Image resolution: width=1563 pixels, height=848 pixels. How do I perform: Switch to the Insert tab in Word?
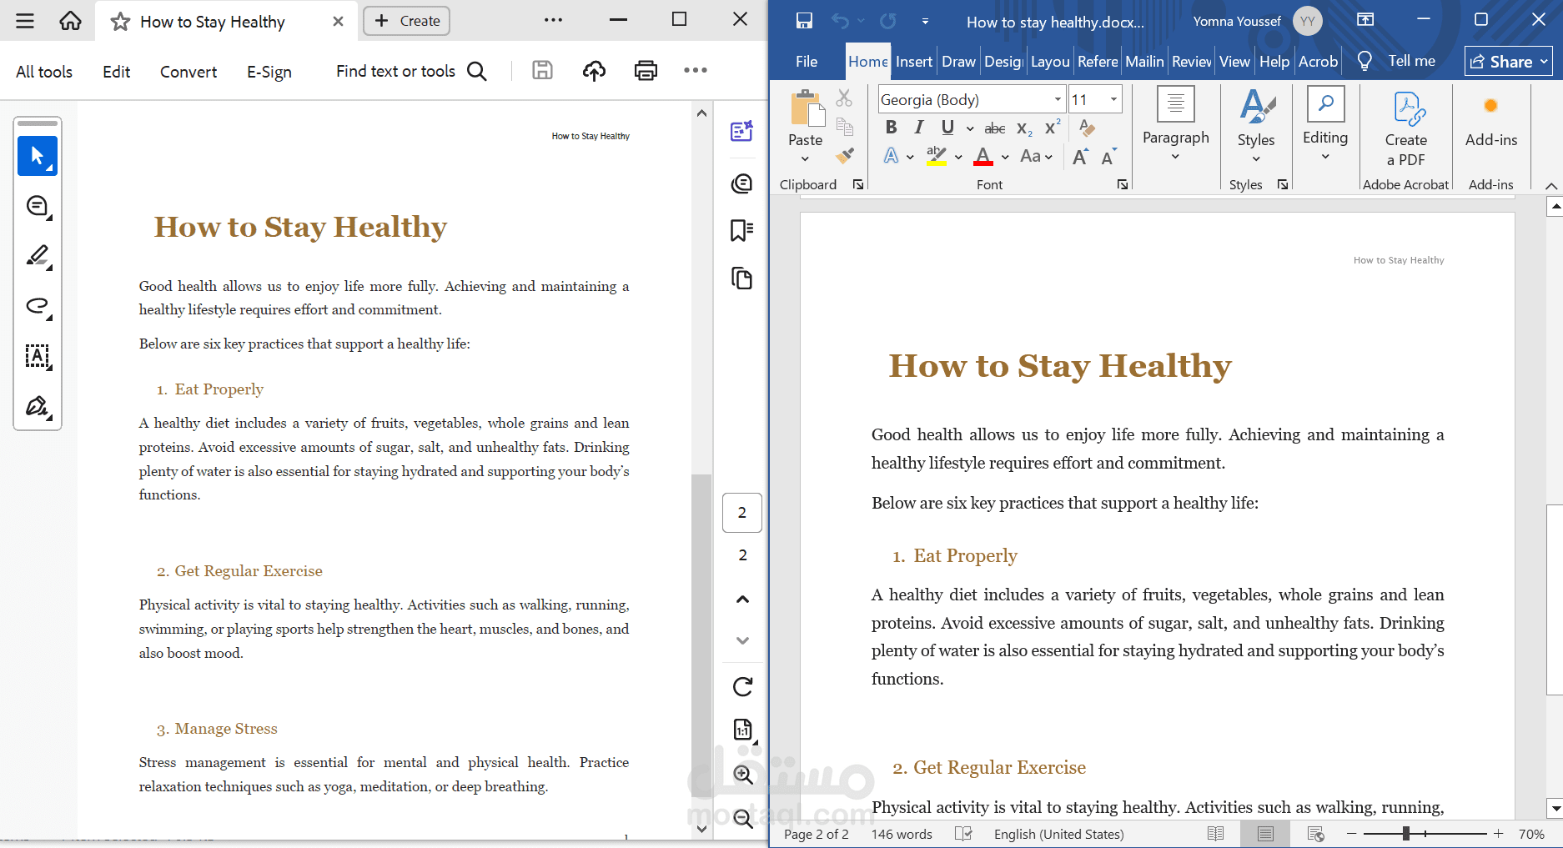(914, 62)
